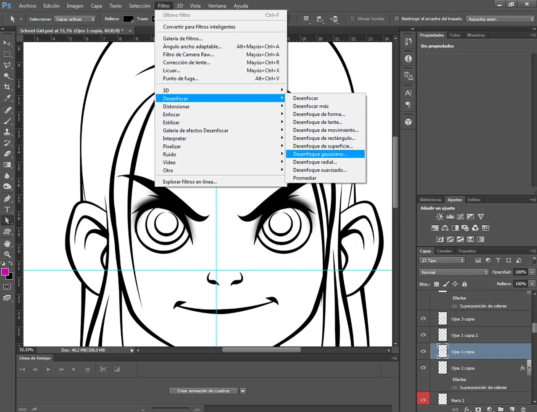Open the Capas activas select dropdown
This screenshot has height=412, width=537.
[x=75, y=19]
